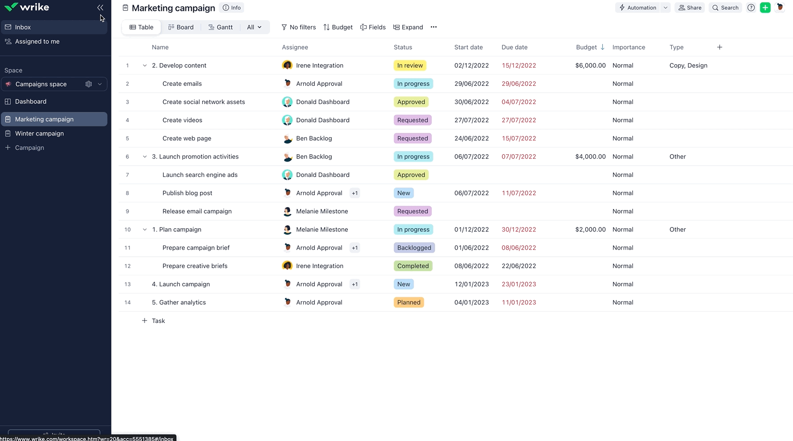Open the more options ellipsis in toolbar

click(433, 27)
